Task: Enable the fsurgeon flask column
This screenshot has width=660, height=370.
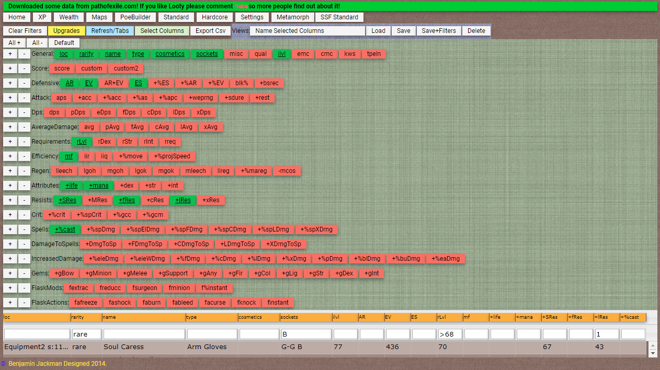Action: [145, 288]
